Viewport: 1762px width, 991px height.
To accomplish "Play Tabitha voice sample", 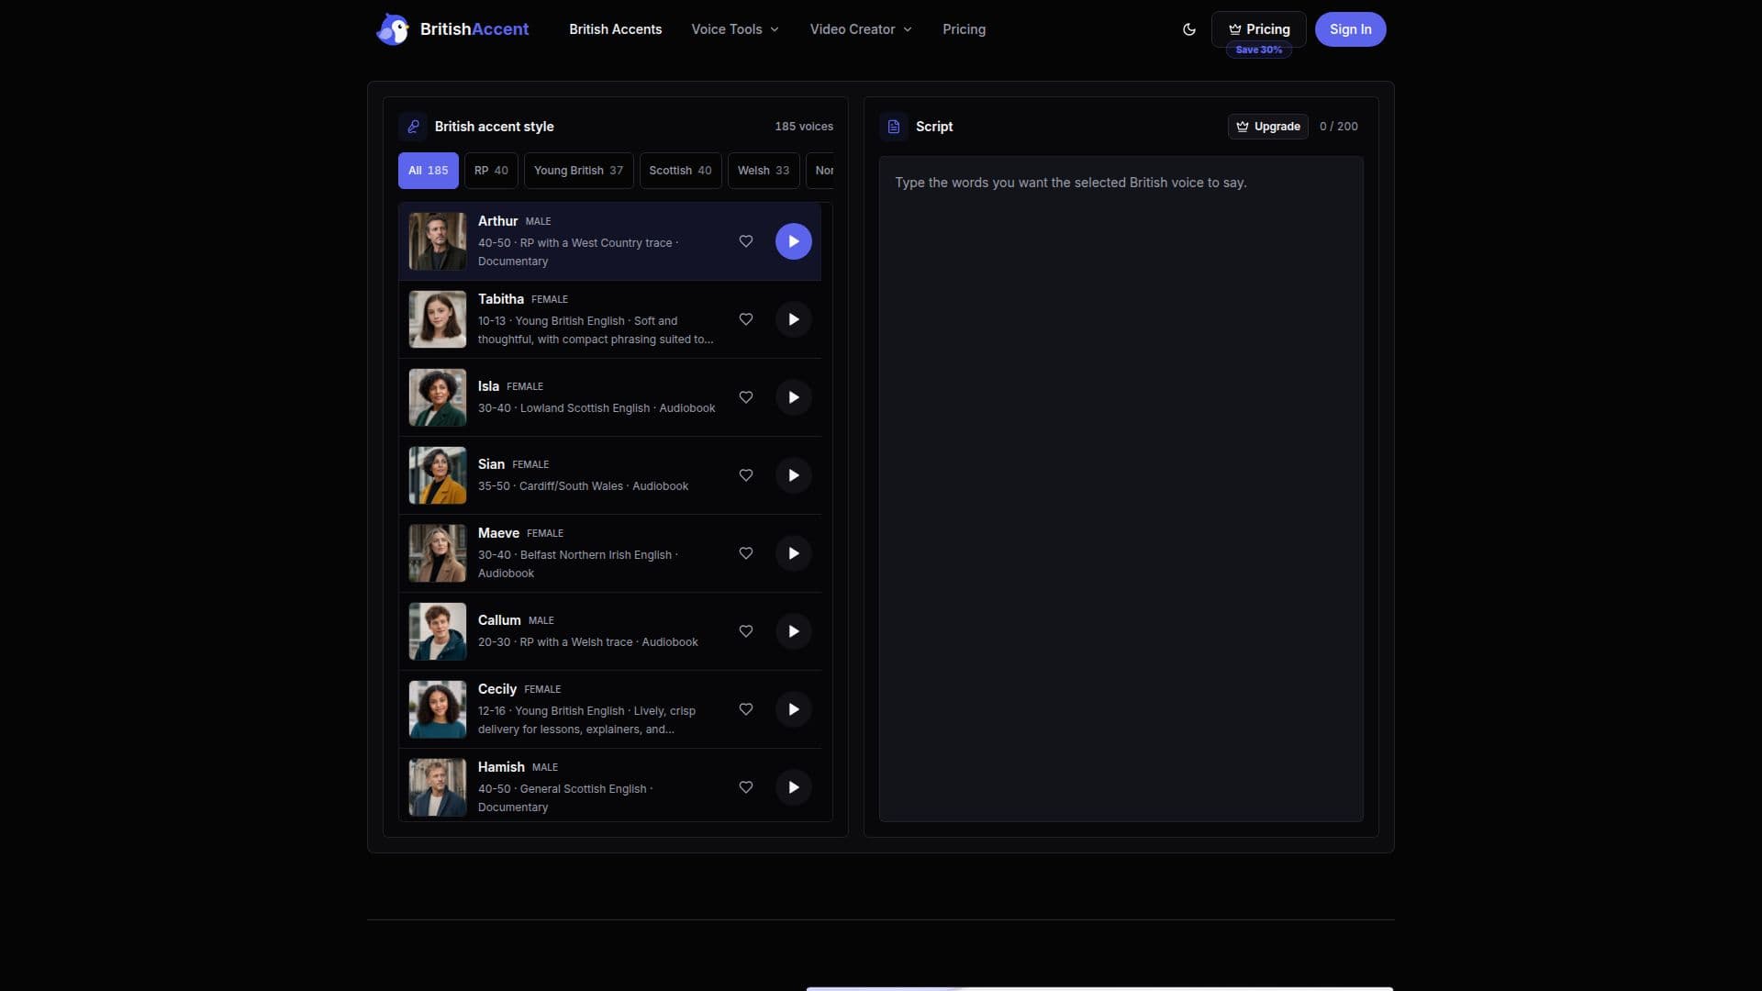I will point(793,319).
